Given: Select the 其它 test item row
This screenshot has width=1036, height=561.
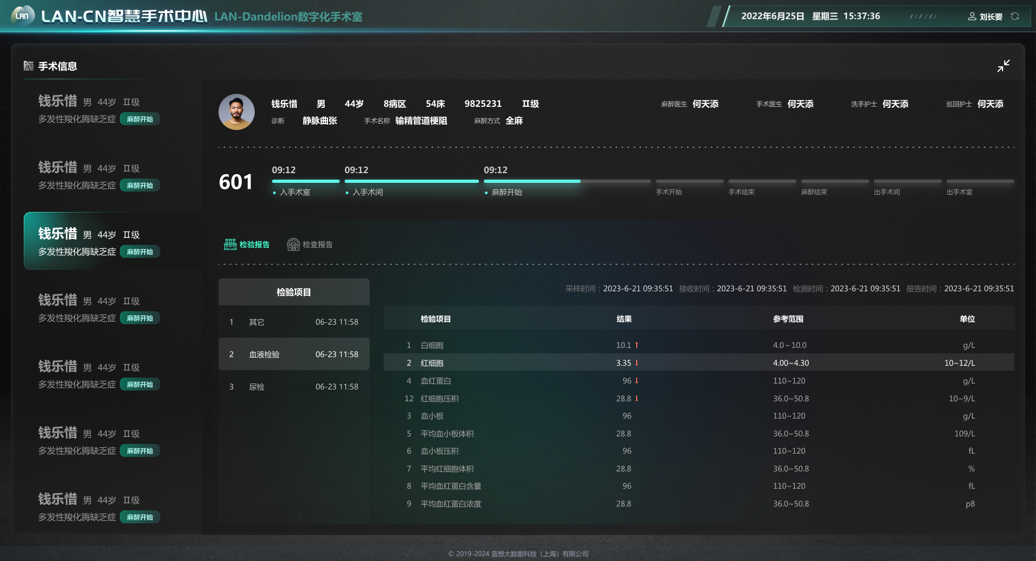Looking at the screenshot, I should [294, 322].
